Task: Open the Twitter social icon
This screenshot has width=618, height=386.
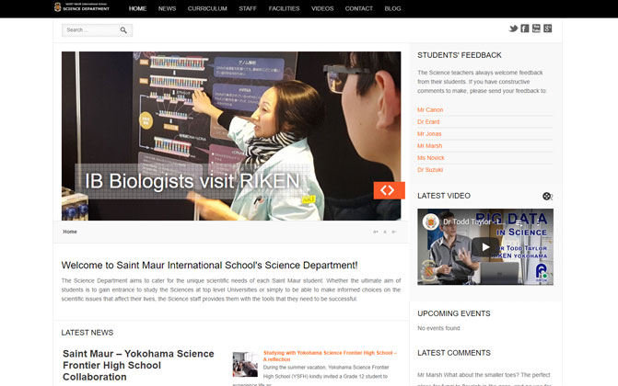Action: (x=513, y=28)
